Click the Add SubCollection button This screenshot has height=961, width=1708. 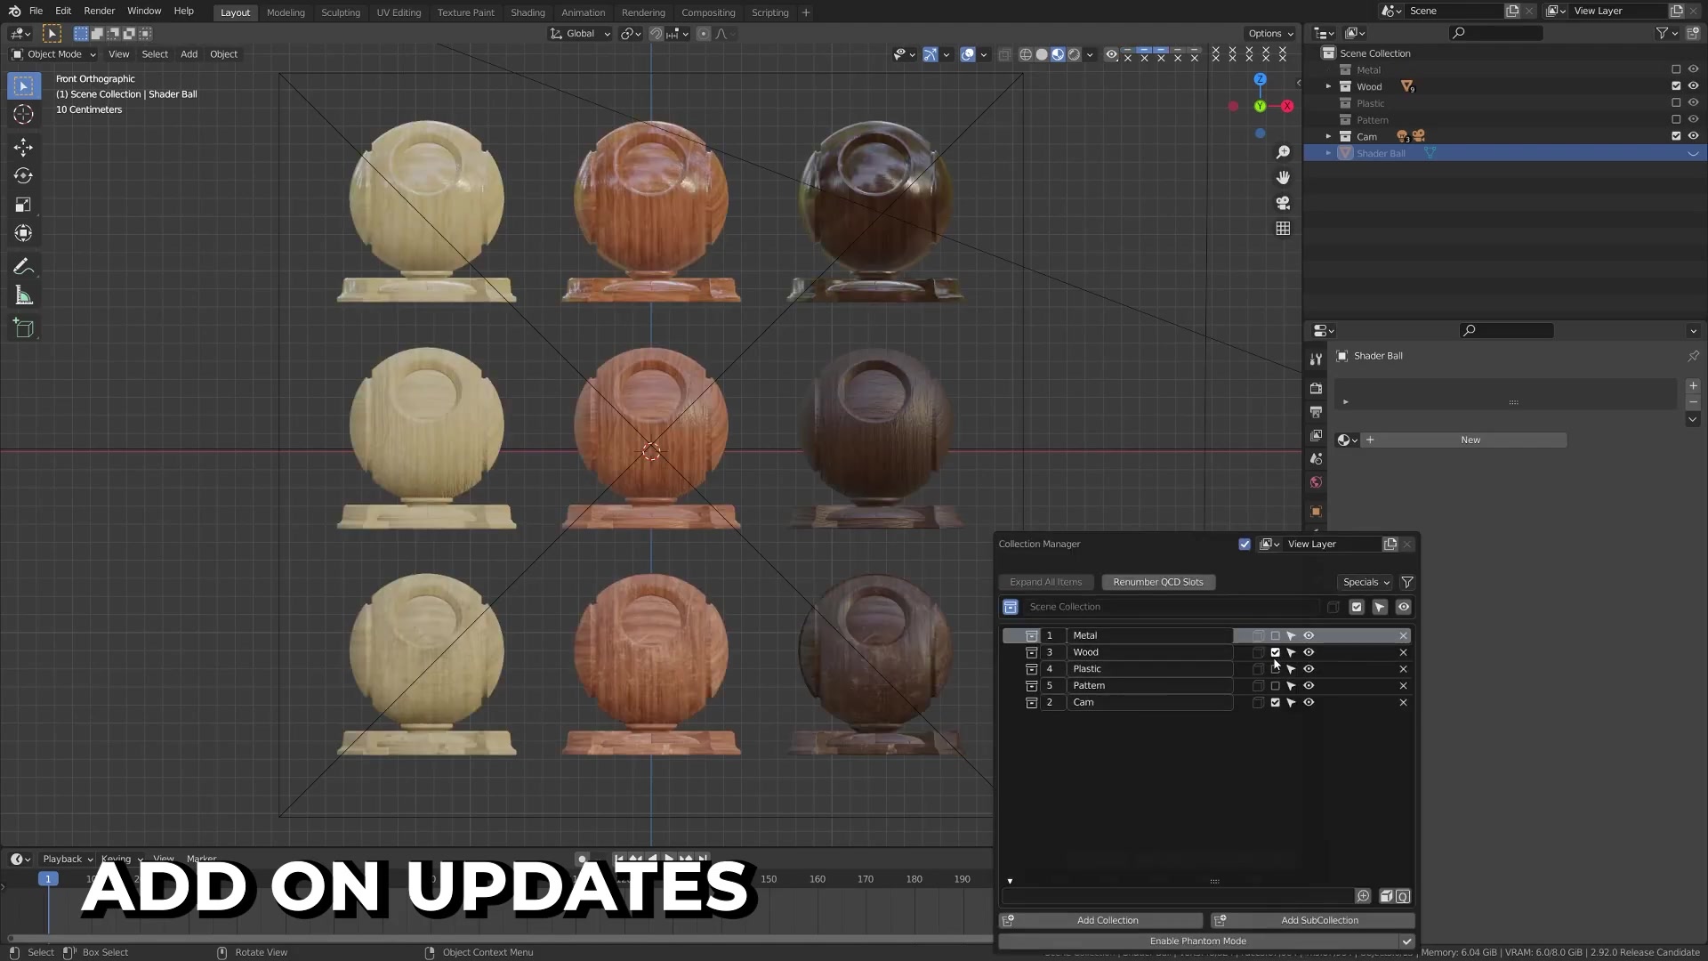pos(1318,920)
